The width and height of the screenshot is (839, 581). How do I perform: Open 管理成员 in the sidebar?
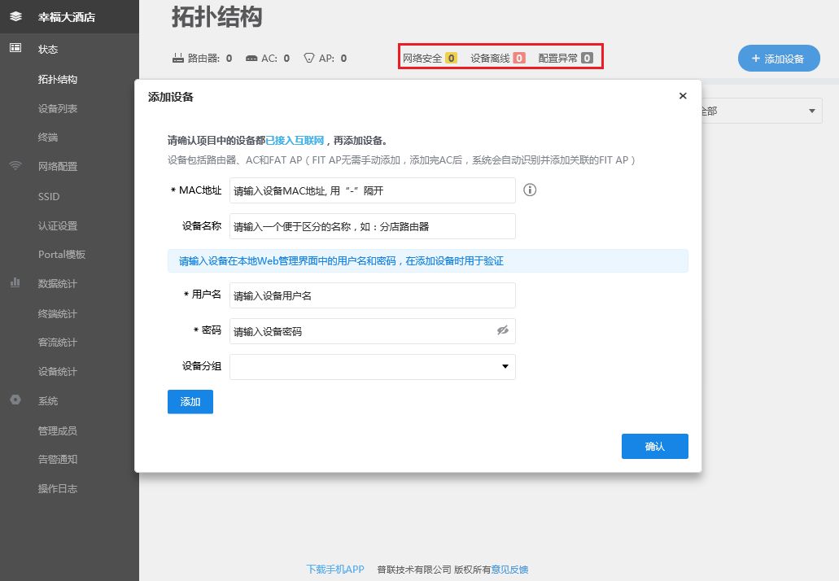click(58, 430)
